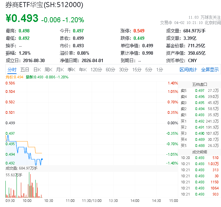Screen dimensions: 221x207
Task: Click the 成交额 value 3.39亿
Action: 190,38
